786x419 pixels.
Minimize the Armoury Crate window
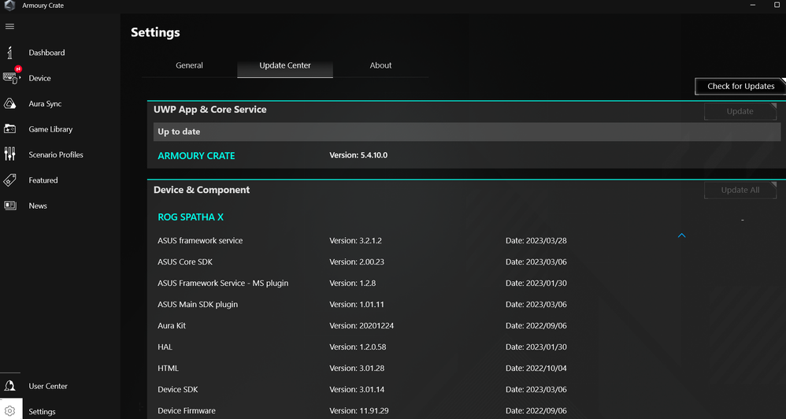[x=753, y=5]
